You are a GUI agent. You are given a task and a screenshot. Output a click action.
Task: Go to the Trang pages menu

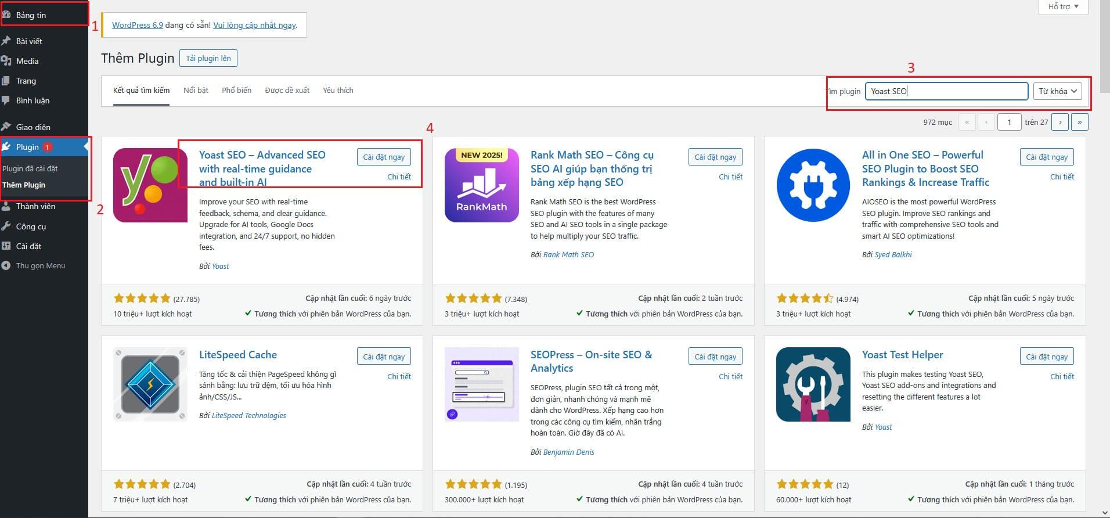pyautogui.click(x=44, y=81)
